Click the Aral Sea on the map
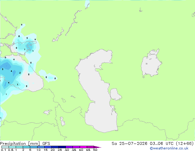 [x=151, y=63]
